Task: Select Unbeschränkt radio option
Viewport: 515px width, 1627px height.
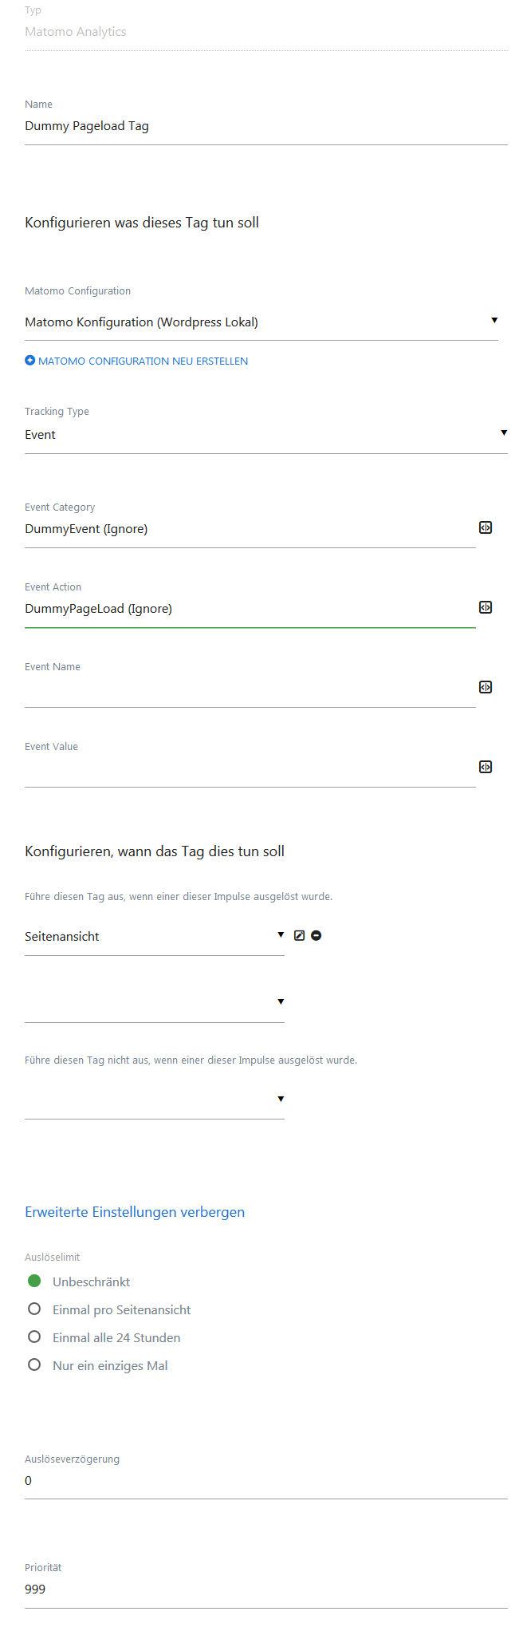Action: (x=34, y=1281)
